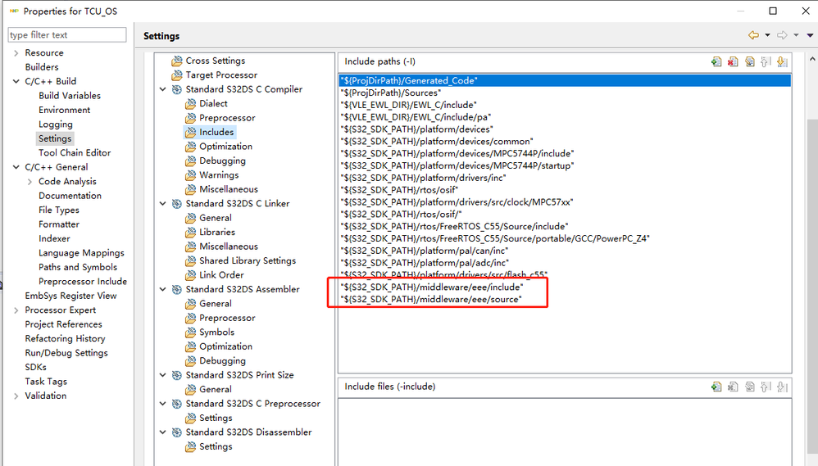This screenshot has width=818, height=466.
Task: Delete the selected include path
Action: click(733, 61)
